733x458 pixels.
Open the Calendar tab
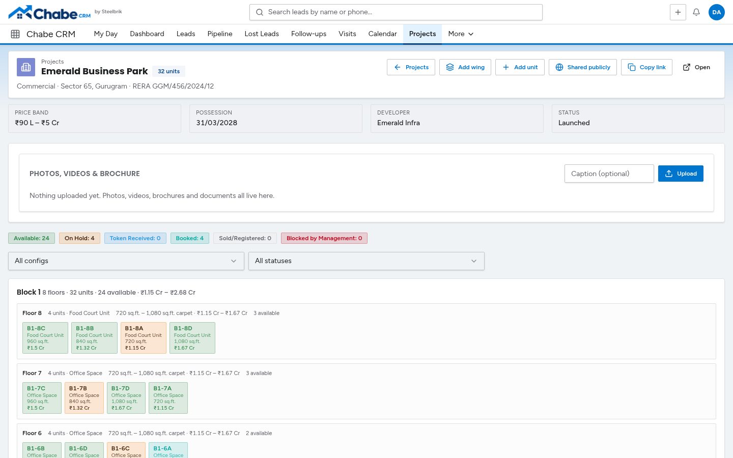click(383, 34)
